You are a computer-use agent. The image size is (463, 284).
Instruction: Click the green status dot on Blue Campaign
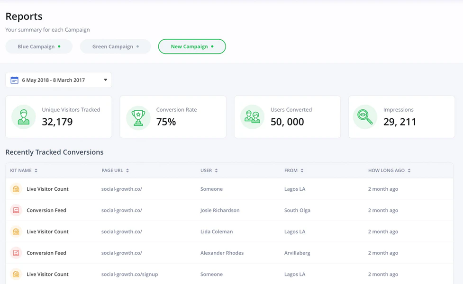59,46
